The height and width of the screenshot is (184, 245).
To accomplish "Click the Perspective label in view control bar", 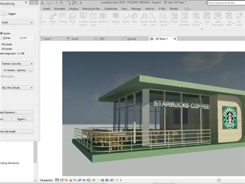I will 46,180.
